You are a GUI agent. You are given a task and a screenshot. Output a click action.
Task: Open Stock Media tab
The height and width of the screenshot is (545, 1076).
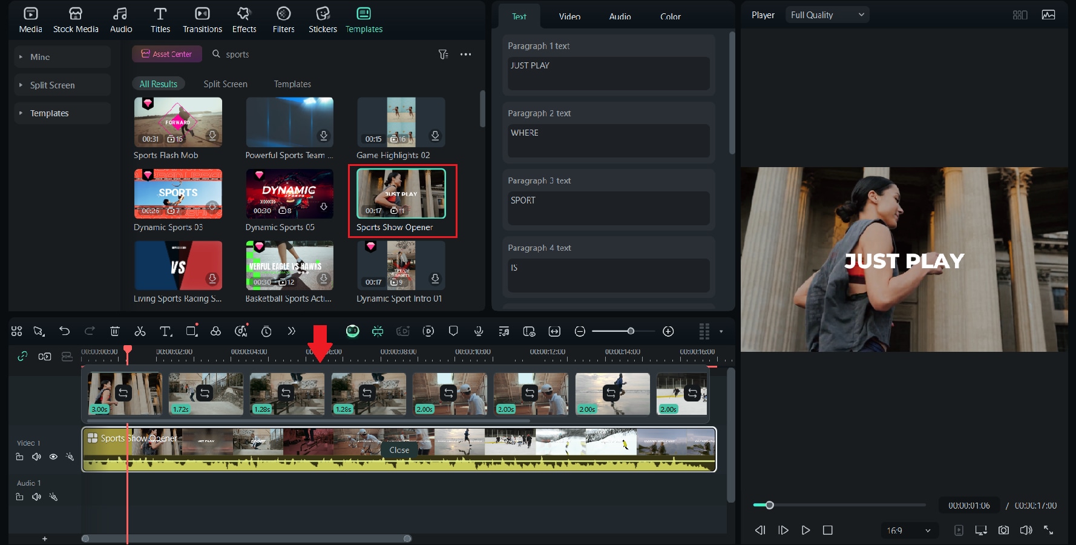point(76,20)
